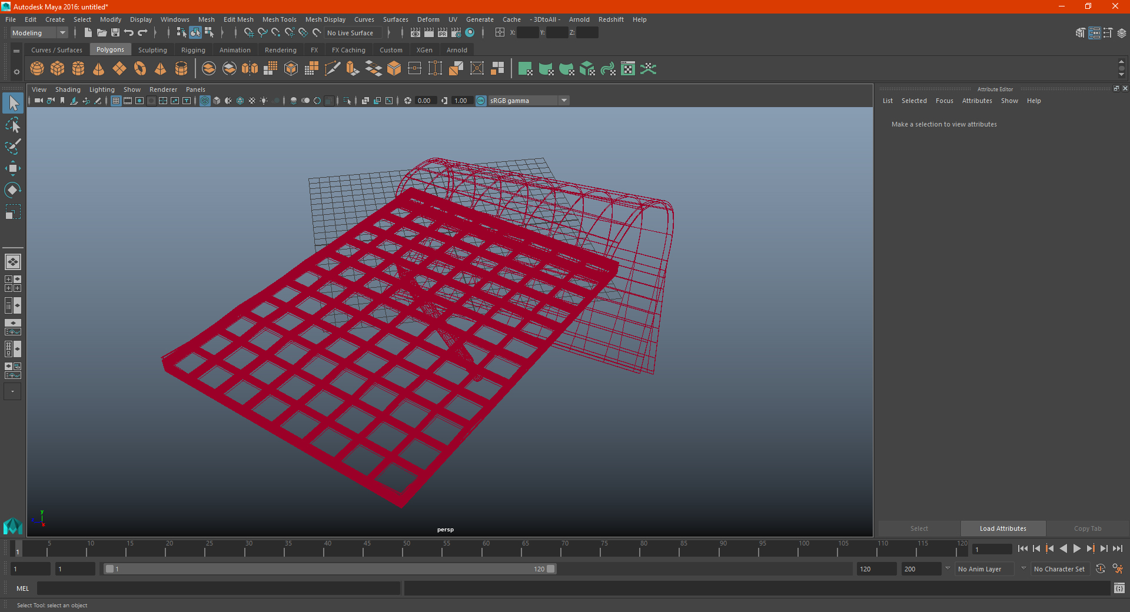
Task: Open the Mesh Tools menu
Action: coord(279,19)
